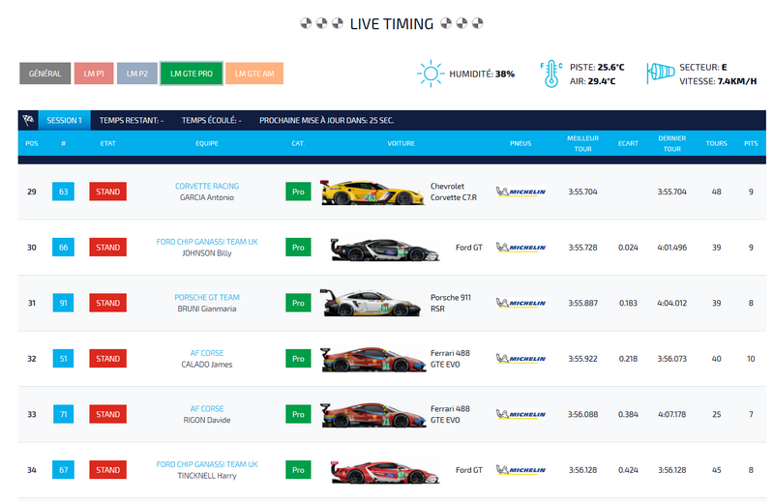Click the STAND status for car 63
This screenshot has height=502, width=774.
point(107,192)
